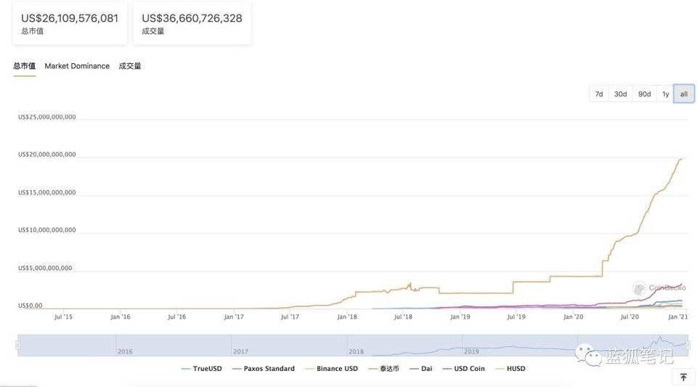Click the Jan '21 axis label
Viewport: 697px width, 387px height.
click(678, 317)
